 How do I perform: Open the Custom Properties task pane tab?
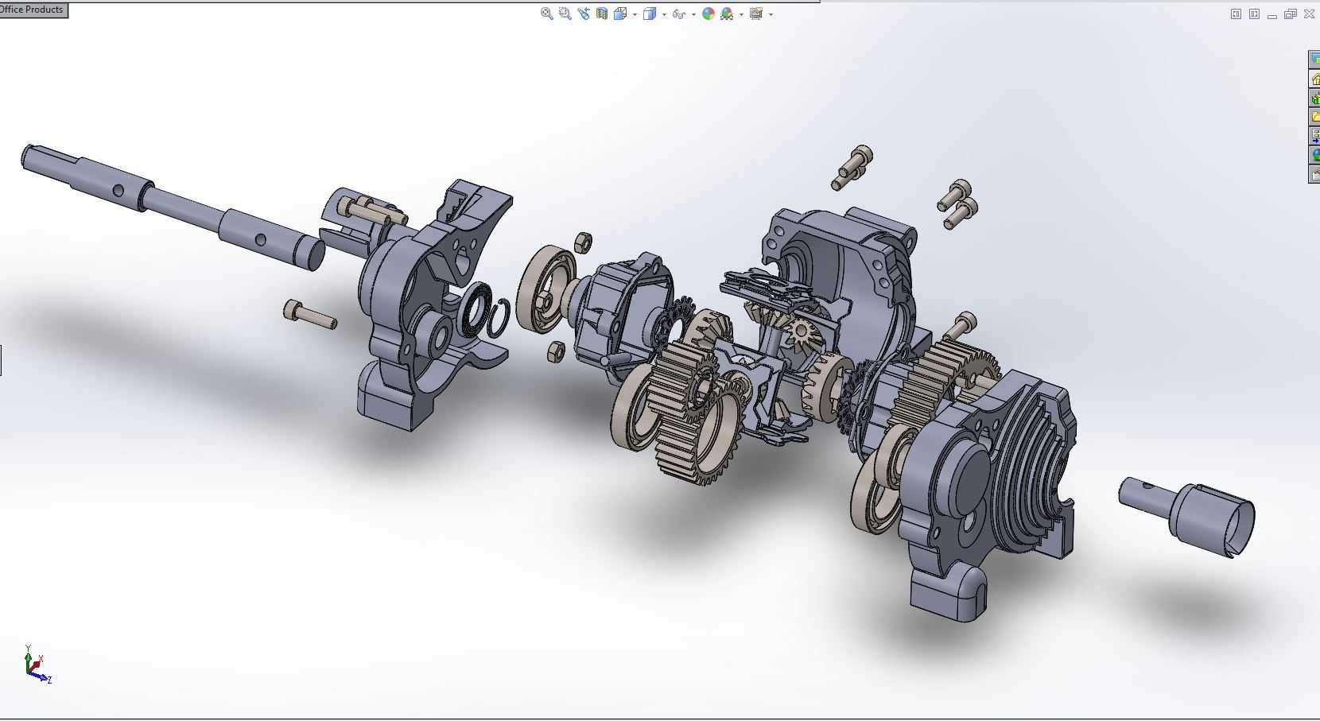(x=1314, y=173)
